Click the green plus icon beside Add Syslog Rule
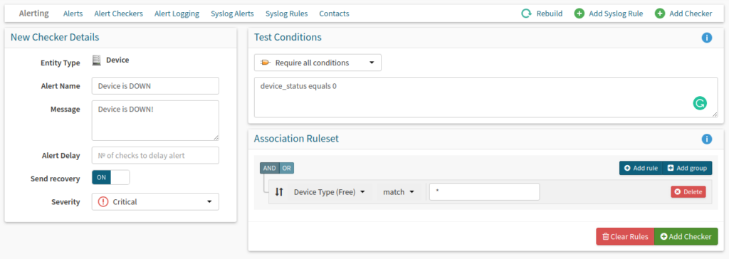The image size is (729, 259). [579, 14]
